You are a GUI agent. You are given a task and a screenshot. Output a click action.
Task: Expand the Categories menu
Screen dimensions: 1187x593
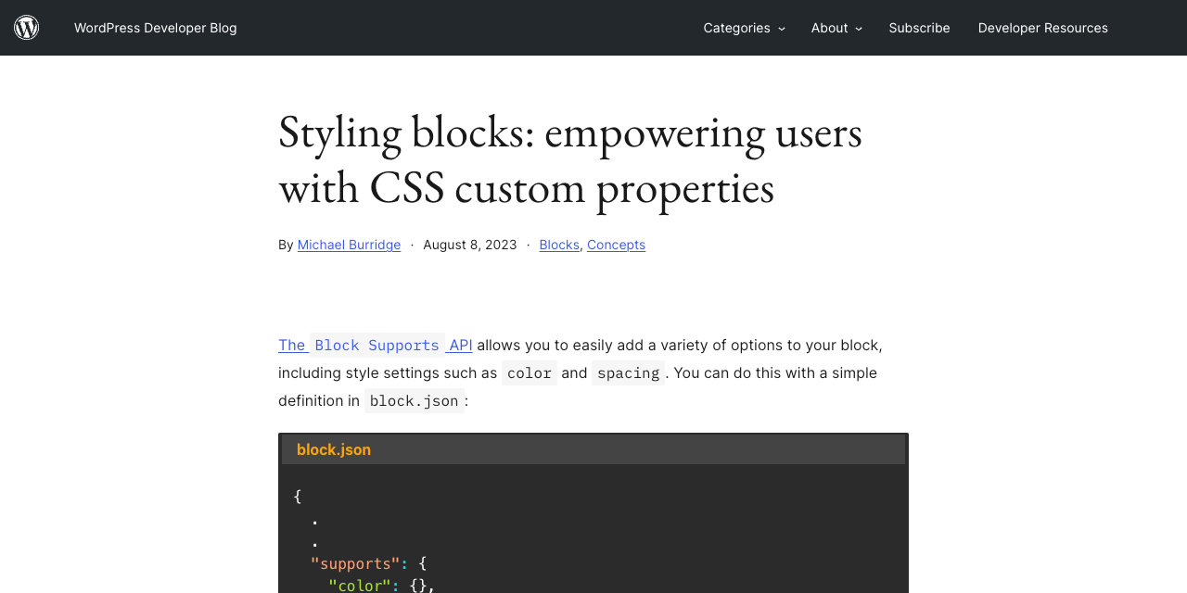coord(744,28)
